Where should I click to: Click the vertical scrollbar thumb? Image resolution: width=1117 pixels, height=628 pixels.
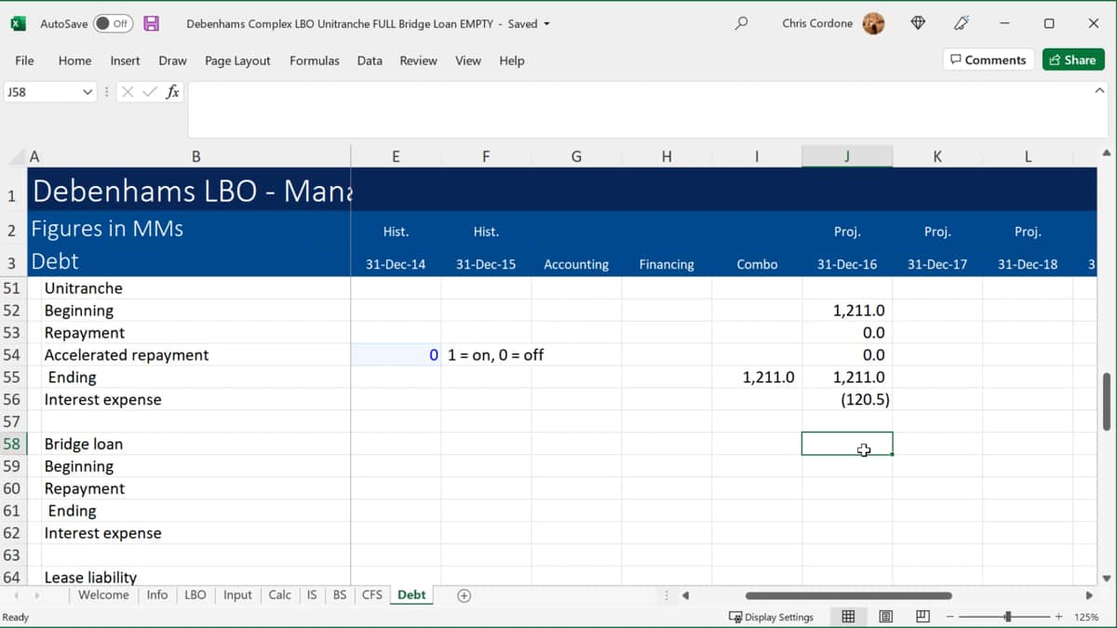pyautogui.click(x=1106, y=402)
